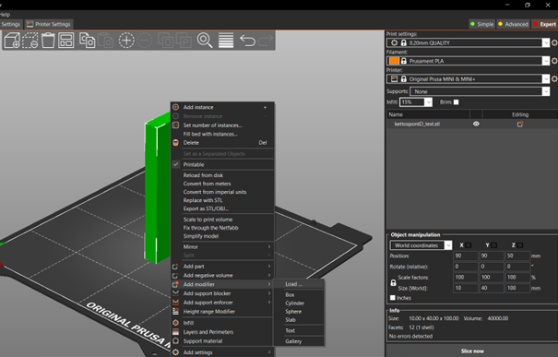Select Height range Modifier
Viewport: 558px width, 357px height.
(x=222, y=312)
